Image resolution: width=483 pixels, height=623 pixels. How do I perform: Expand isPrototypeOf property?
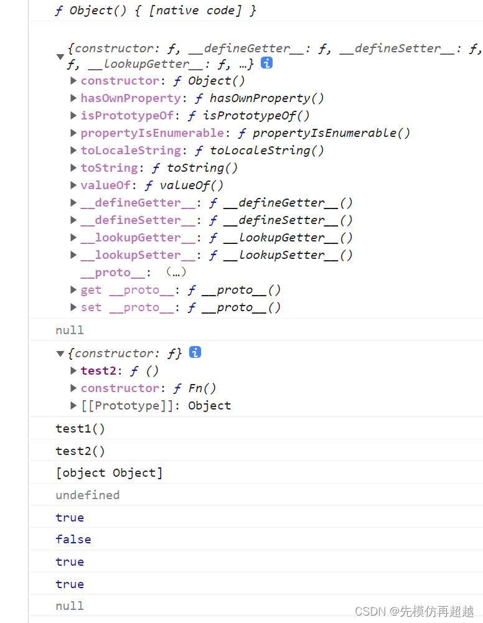[73, 116]
